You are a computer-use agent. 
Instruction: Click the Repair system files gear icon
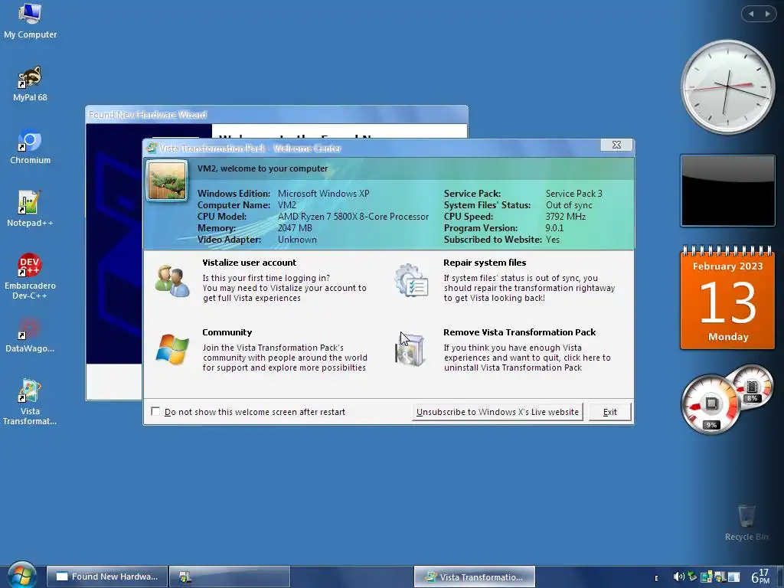click(x=411, y=280)
